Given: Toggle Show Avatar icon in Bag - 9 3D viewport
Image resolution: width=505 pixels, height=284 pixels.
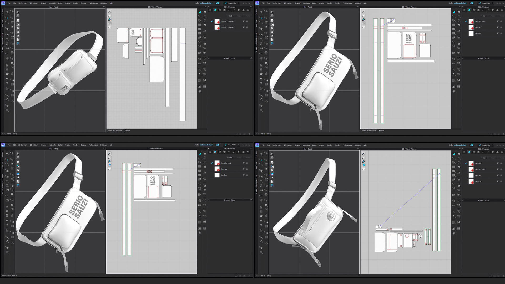Looking at the screenshot, I should (x=18, y=28).
